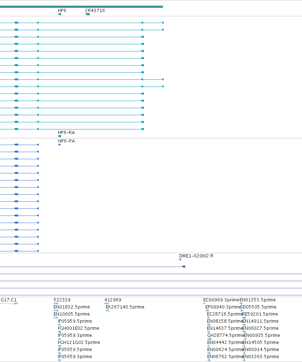302x362 pixels.
Task: Click the glyph under 412969
Action: (x=106, y=303)
